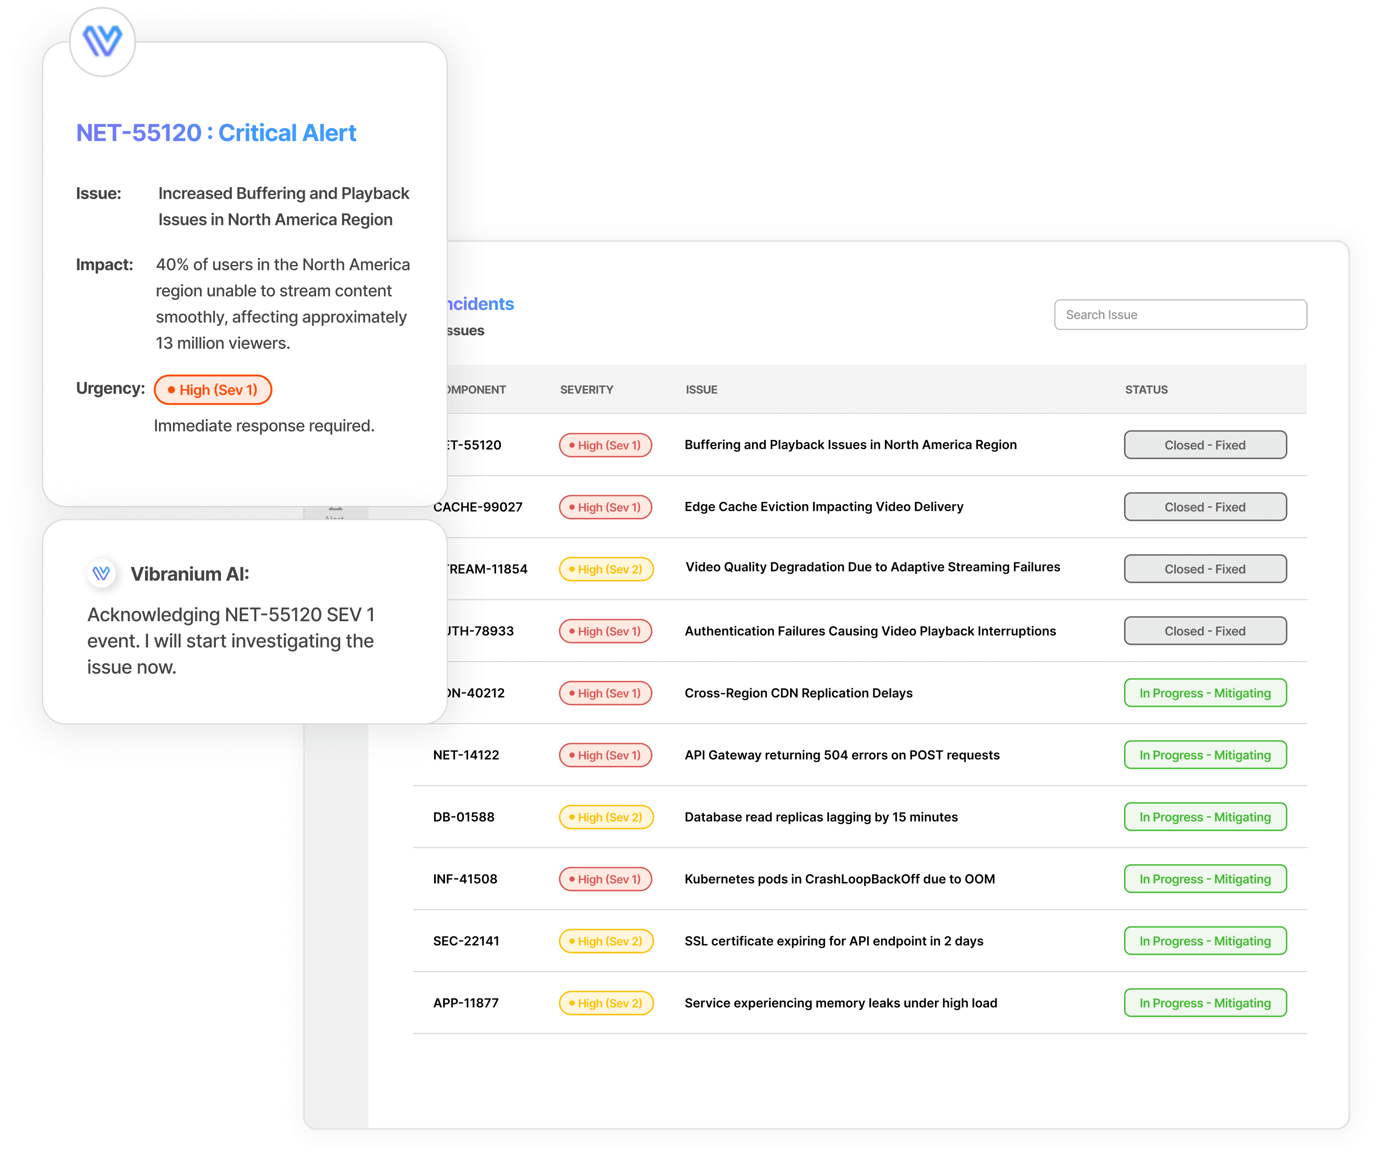This screenshot has height=1156, width=1376.
Task: Click the small Vibranium AI avatar icon
Action: coord(101,573)
